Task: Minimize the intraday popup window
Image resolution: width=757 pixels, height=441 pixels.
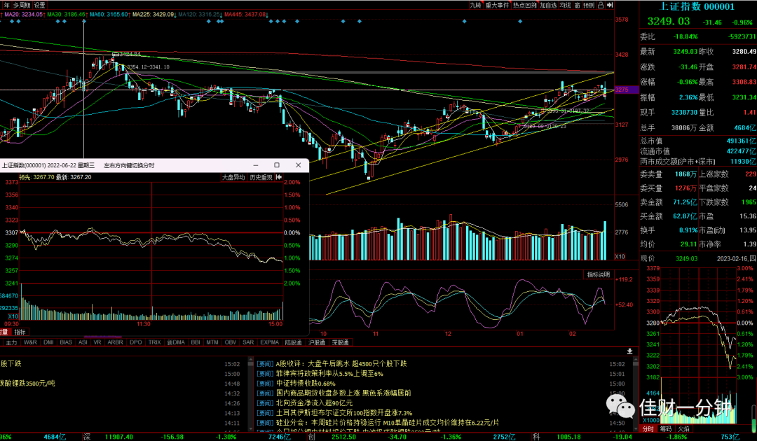Action: coord(255,164)
